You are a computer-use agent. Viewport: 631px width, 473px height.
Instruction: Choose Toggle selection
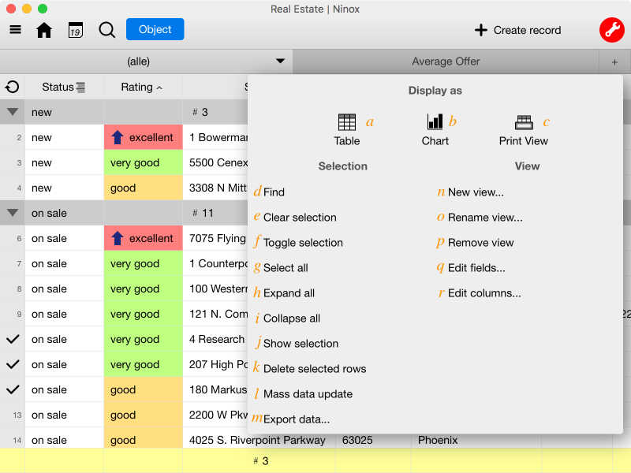[x=303, y=243]
